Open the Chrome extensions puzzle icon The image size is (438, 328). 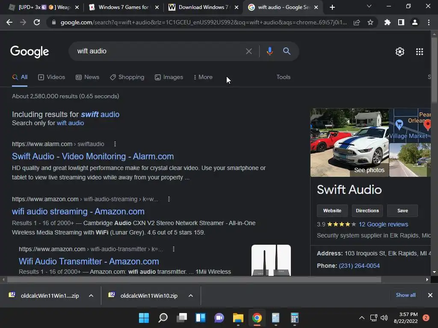coord(388,22)
